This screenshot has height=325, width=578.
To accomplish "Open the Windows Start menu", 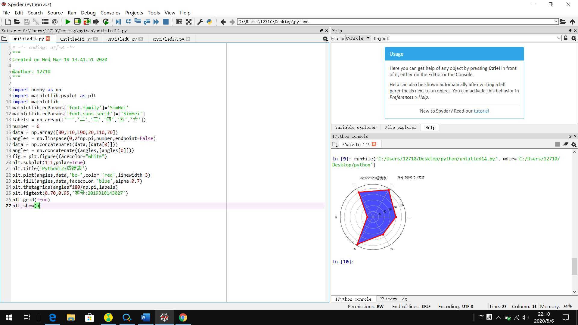I will click(x=9, y=317).
